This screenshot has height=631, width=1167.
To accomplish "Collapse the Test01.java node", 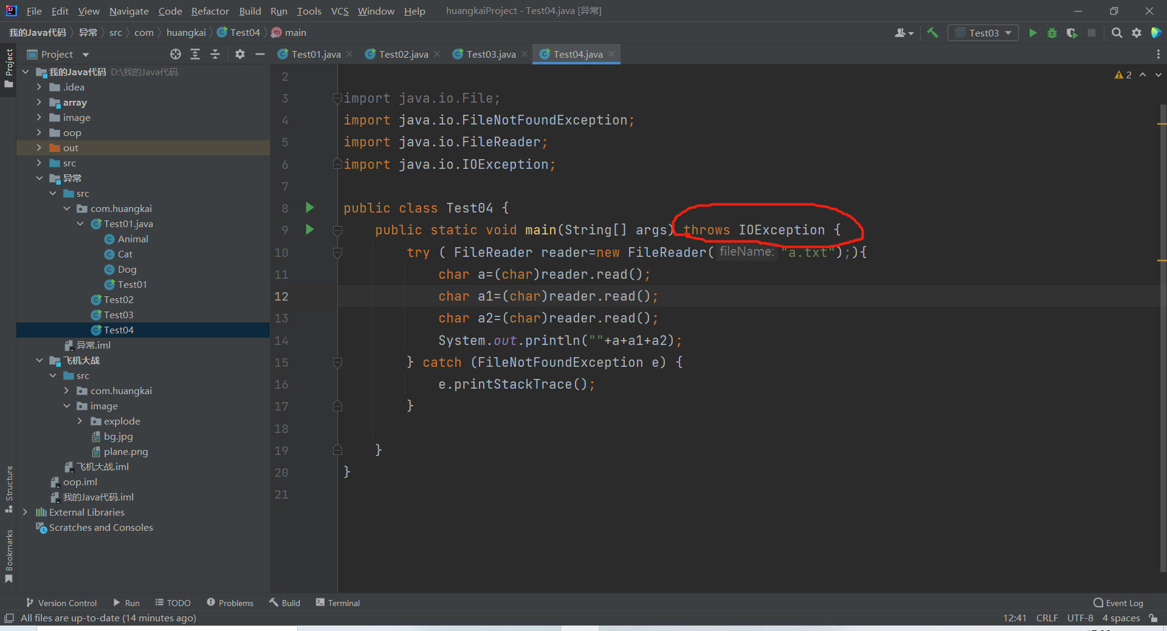I will click(80, 224).
